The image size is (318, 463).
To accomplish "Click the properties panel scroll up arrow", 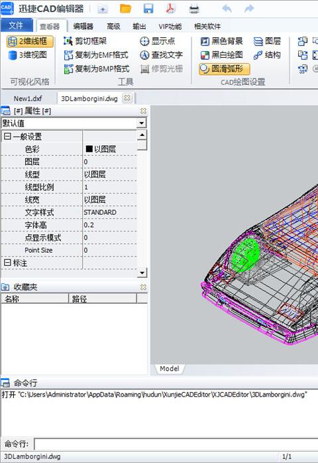I will point(142,135).
